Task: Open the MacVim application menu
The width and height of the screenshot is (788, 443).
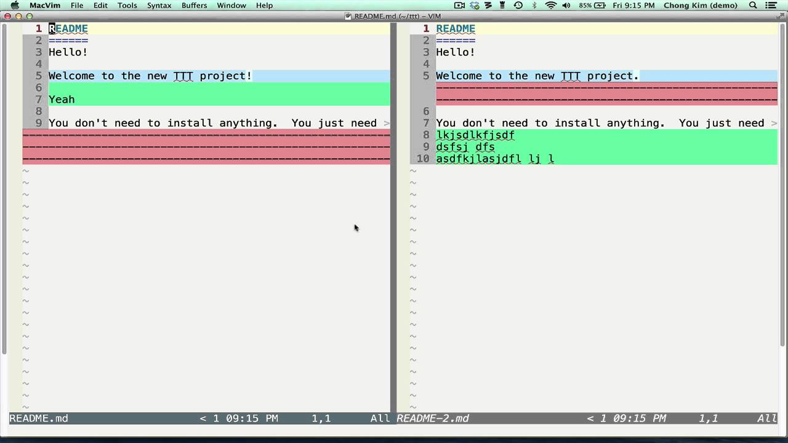Action: click(x=45, y=6)
